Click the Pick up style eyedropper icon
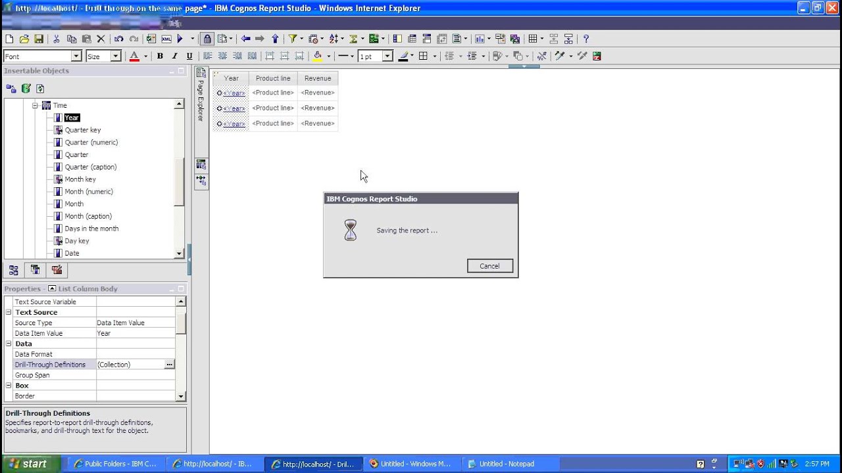 click(x=560, y=56)
